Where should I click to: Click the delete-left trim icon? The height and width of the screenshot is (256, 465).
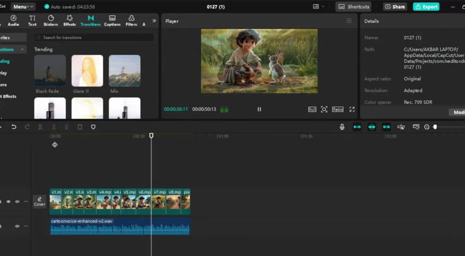point(53,127)
